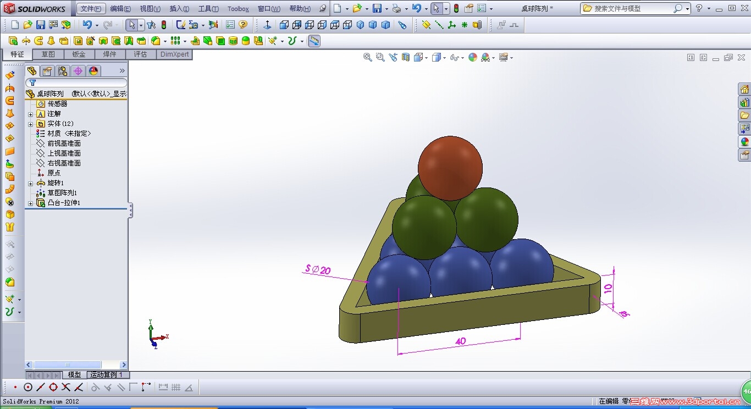Open the 视图(V) menu
Viewport: 751px width, 409px height.
pos(150,9)
